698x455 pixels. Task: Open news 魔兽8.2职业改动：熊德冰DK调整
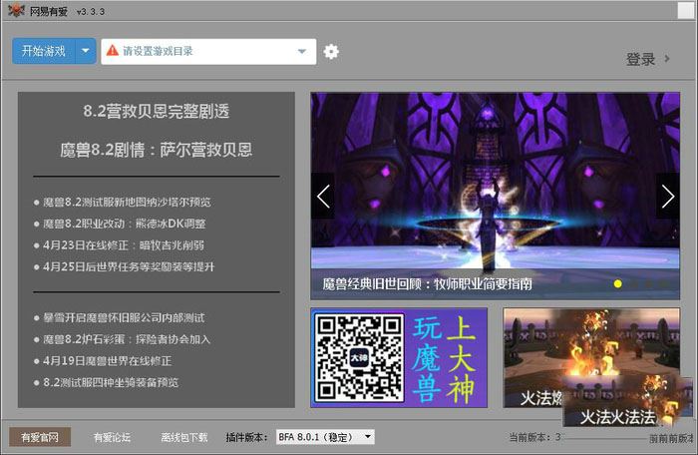125,224
